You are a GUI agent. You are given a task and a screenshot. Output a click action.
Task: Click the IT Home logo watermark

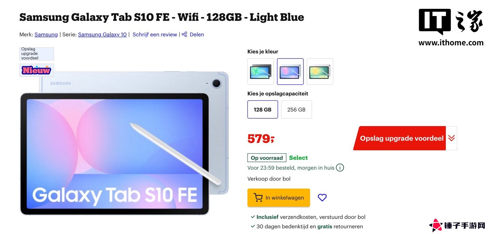tap(451, 27)
